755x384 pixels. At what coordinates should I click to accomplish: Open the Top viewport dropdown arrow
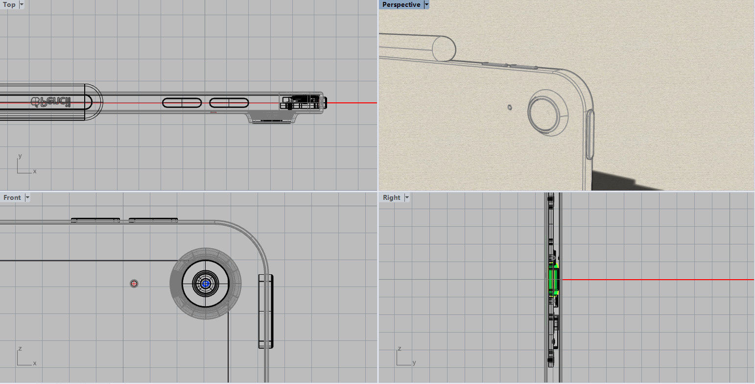[22, 4]
